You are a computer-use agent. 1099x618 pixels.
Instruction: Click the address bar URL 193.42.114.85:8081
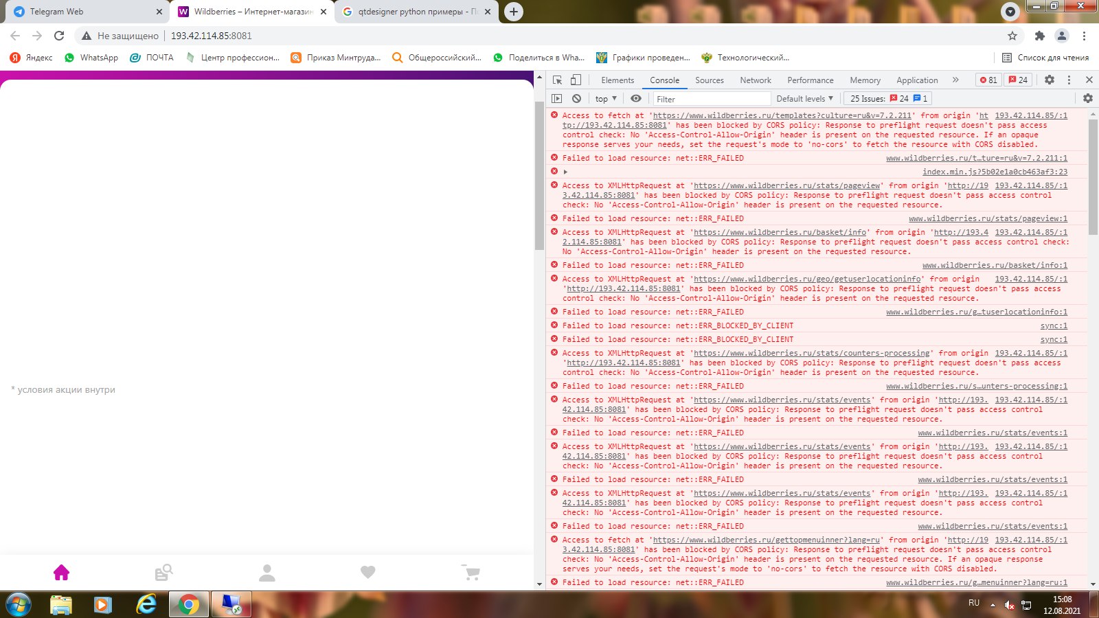212,36
